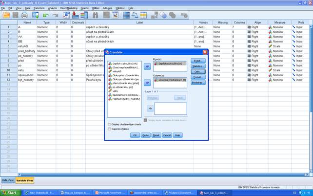Select 'úspěch u zkoušky [AA]' in variable list
Image resolution: width=313 pixels, height=196 pixels.
pos(124,64)
